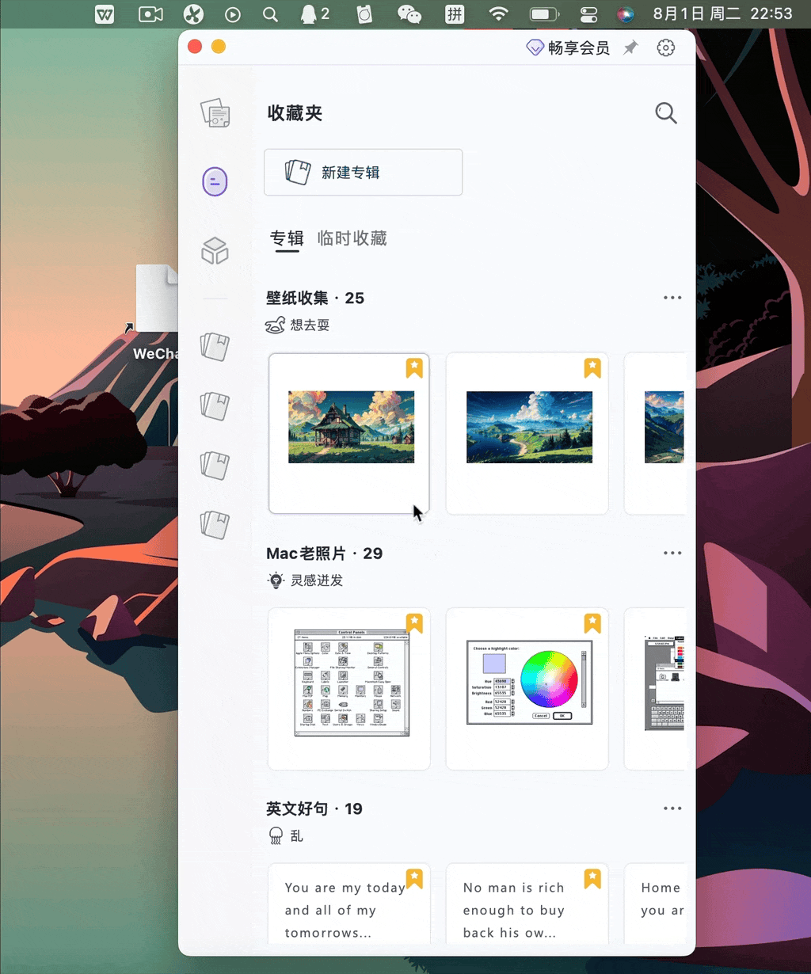
Task: Toggle bookmark star on "You are my today" card
Action: point(414,878)
